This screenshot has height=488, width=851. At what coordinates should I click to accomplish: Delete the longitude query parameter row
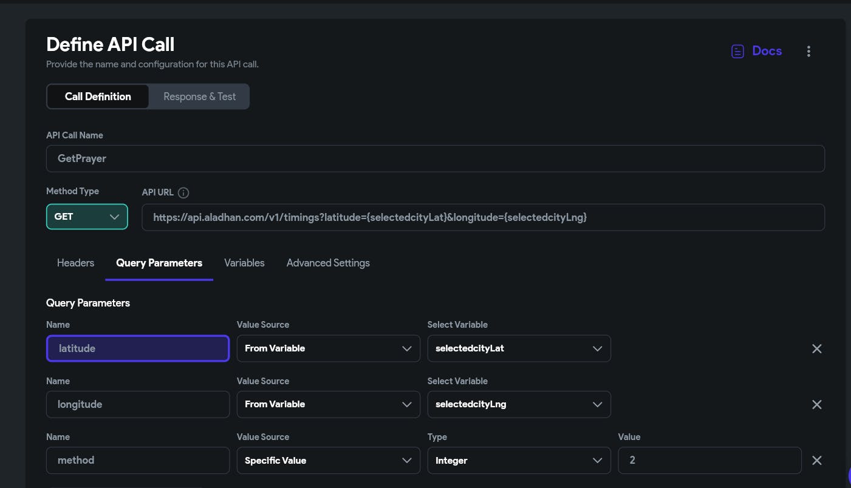(817, 404)
